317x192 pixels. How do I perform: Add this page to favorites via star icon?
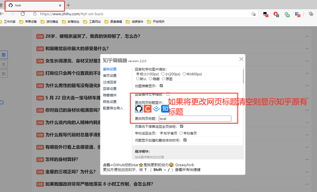pos(253,14)
